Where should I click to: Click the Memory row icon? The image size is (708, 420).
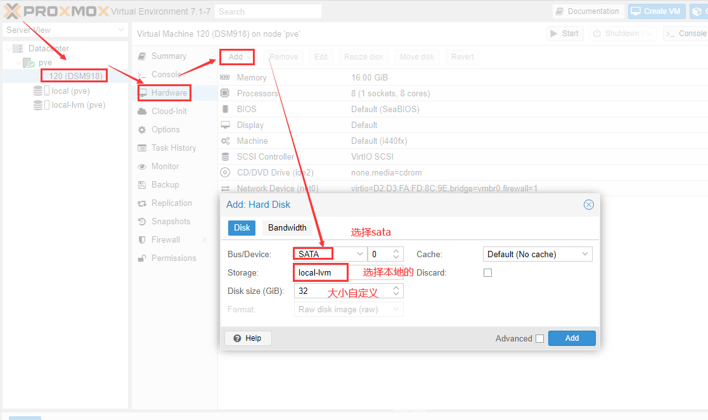tap(225, 77)
